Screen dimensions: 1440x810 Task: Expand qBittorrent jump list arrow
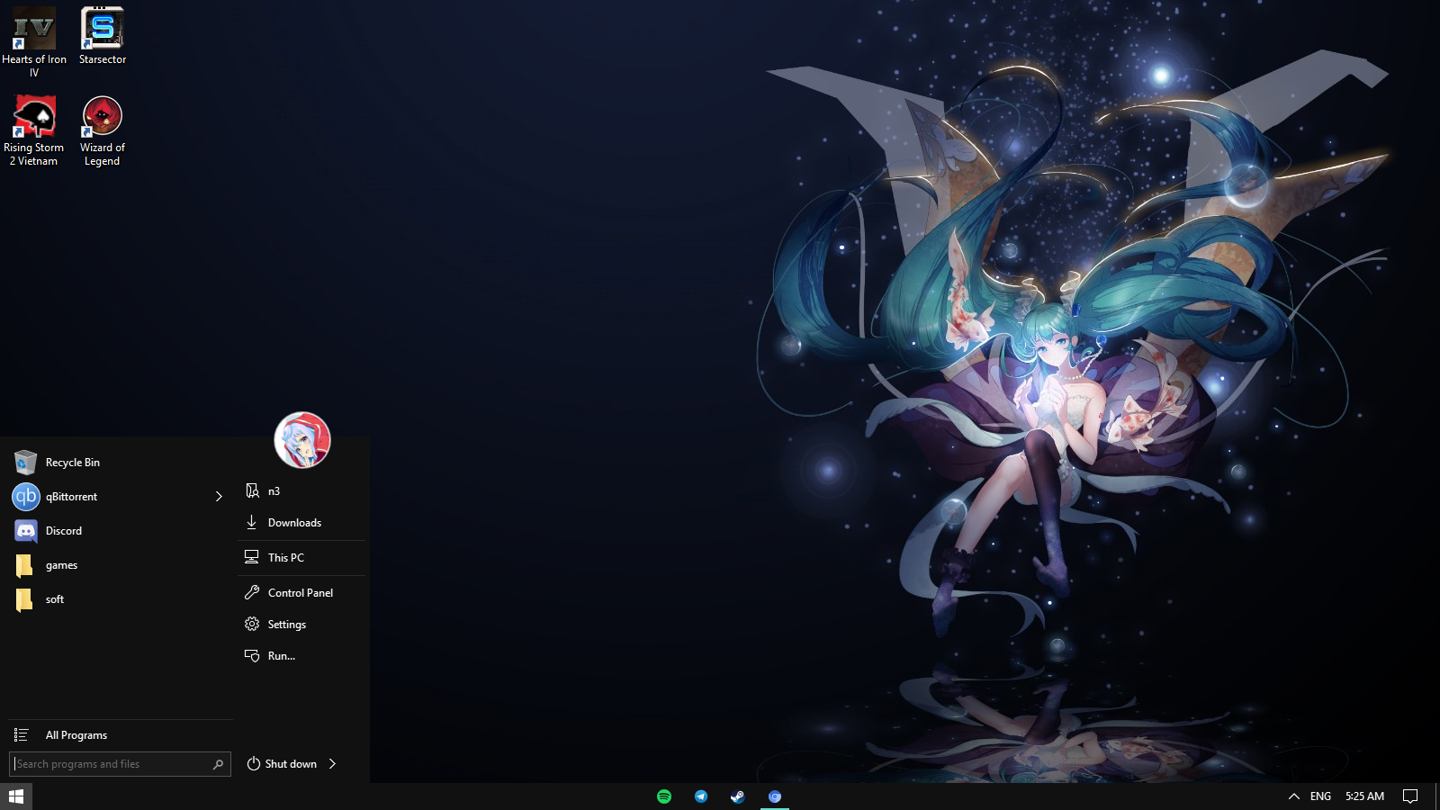click(x=219, y=497)
